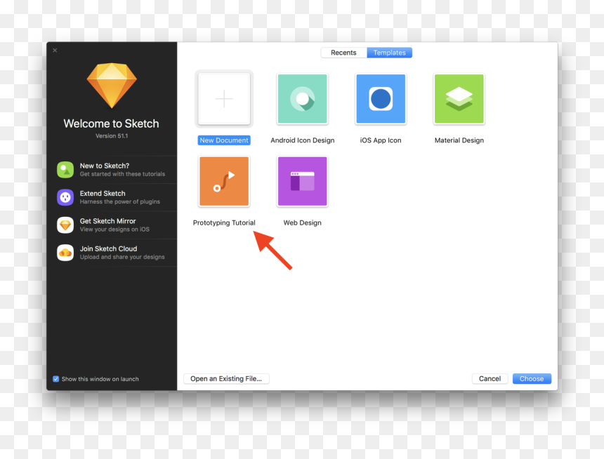The height and width of the screenshot is (459, 604).
Task: Click the green New to Sketch tutorials icon
Action: click(x=65, y=170)
